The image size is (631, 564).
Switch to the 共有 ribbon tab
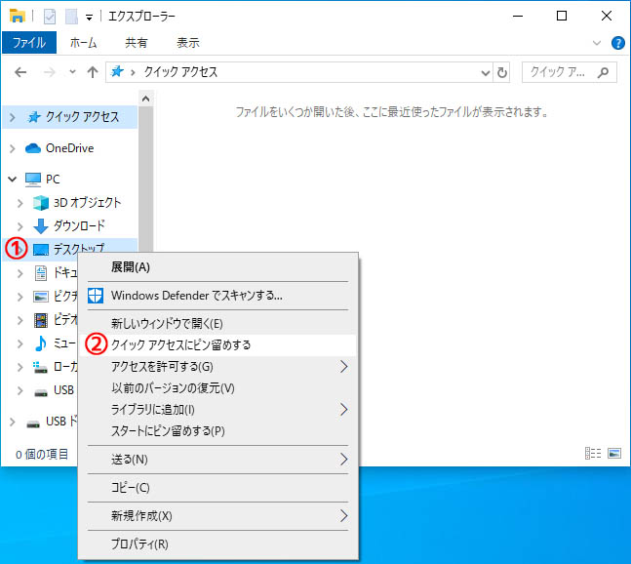(136, 43)
